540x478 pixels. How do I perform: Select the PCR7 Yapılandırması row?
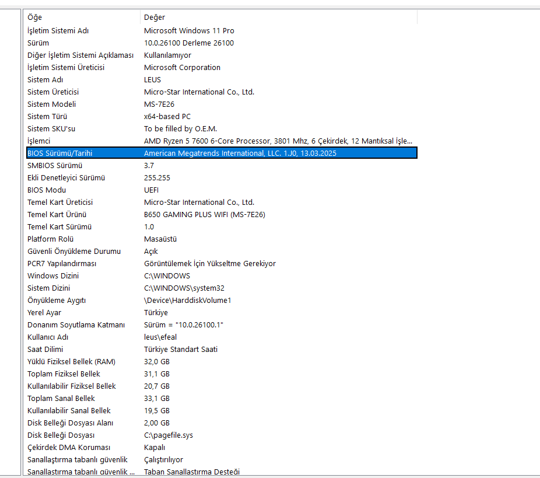[x=222, y=264]
